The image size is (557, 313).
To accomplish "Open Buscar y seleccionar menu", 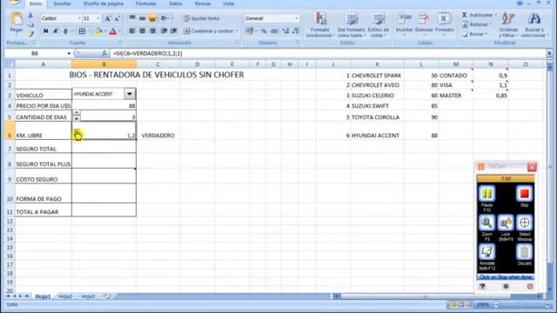I will click(x=534, y=25).
